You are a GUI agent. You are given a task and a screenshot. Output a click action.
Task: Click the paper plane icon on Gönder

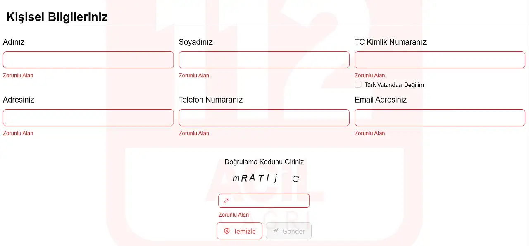click(276, 231)
